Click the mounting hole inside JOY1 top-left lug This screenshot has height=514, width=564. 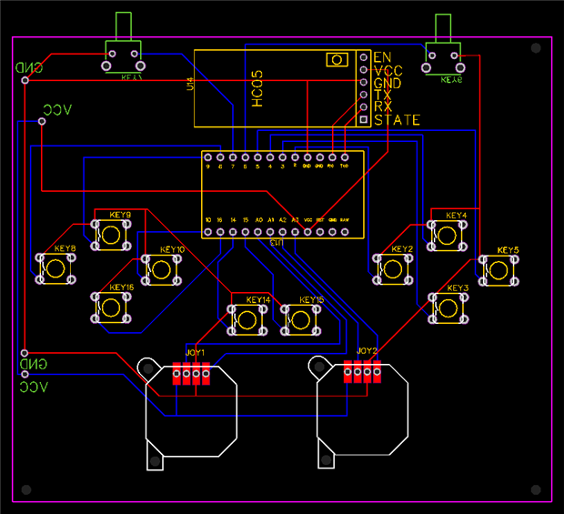pyautogui.click(x=148, y=368)
